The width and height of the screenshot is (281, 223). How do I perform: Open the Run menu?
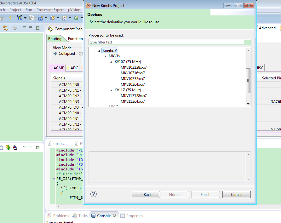(x=29, y=10)
